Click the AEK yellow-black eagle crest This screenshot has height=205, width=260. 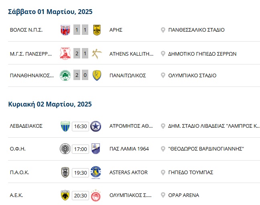pyautogui.click(x=65, y=195)
